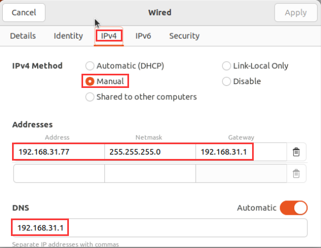The height and width of the screenshot is (248, 321).
Task: Select the Disable radio option
Action: point(241,81)
